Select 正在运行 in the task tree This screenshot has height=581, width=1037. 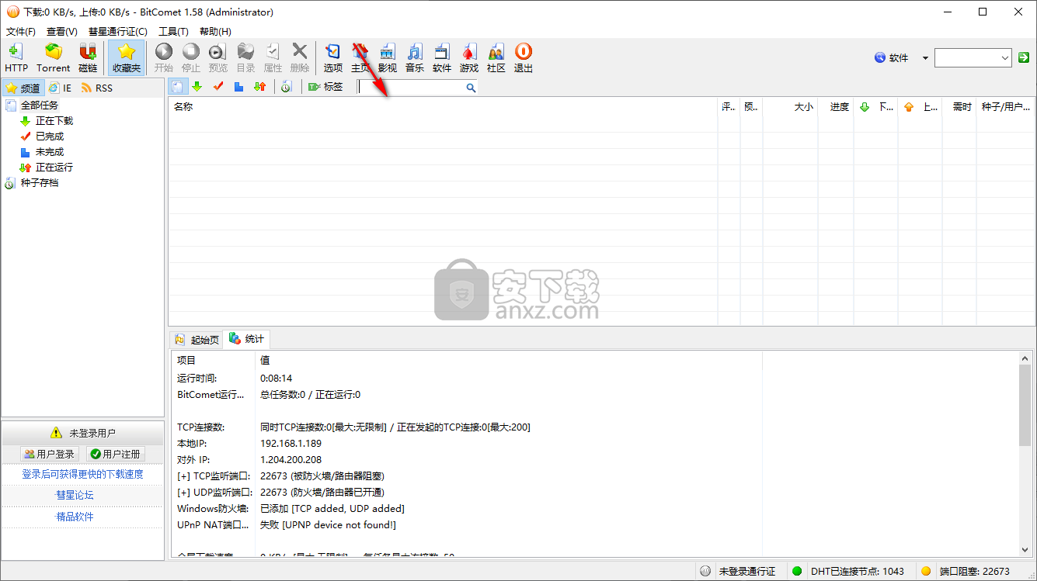pos(54,168)
